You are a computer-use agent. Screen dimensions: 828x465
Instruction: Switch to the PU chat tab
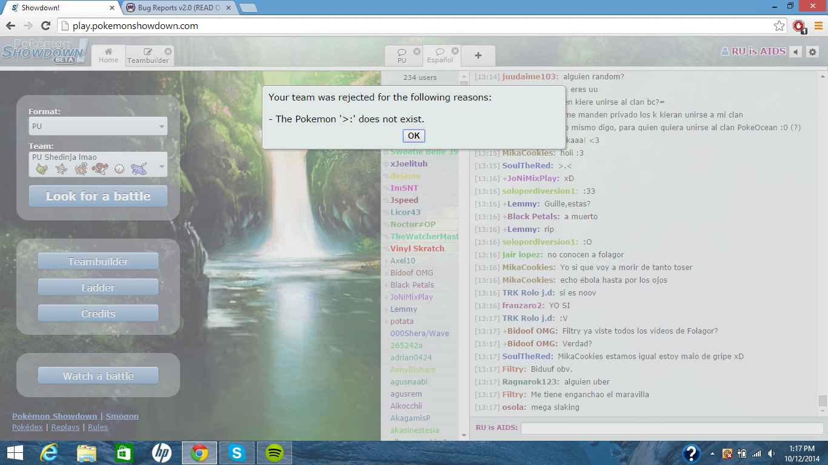click(x=402, y=56)
